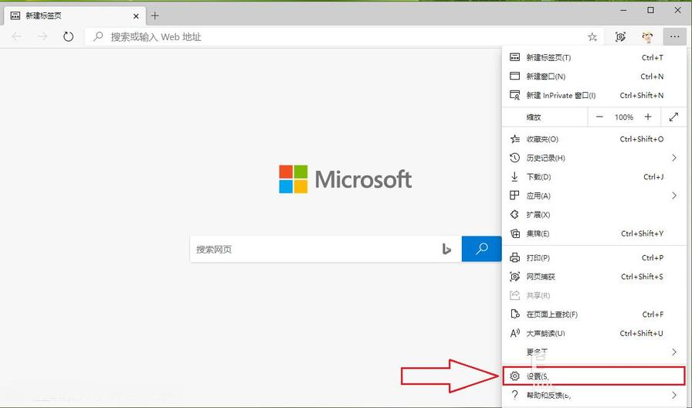Zoom out with minus button
This screenshot has height=408, width=692.
pyautogui.click(x=599, y=117)
